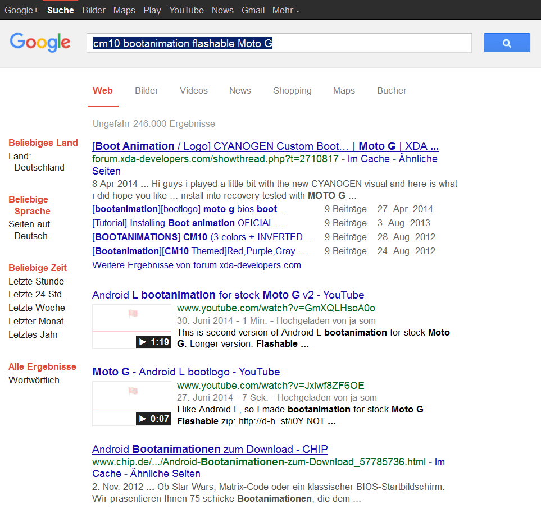Play the 1:19 Android L bootanimation video thumbnail

click(131, 327)
